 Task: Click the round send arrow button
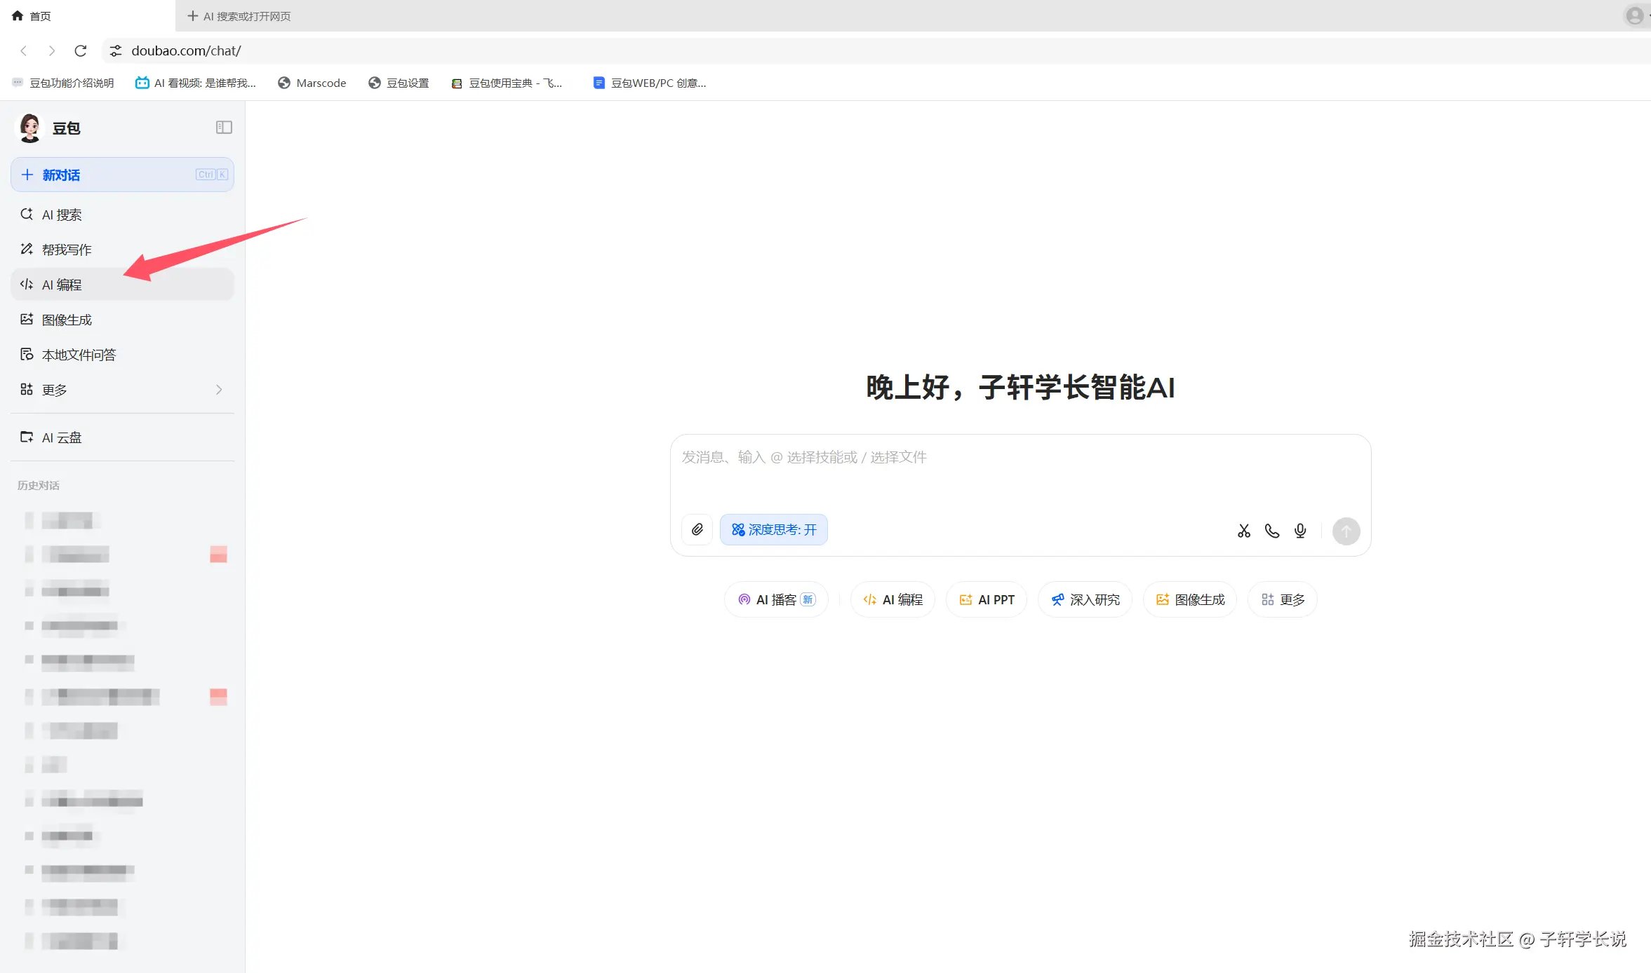tap(1345, 531)
